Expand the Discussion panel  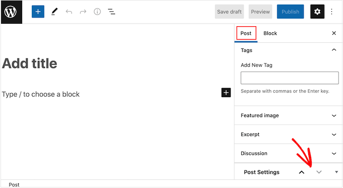(289, 153)
